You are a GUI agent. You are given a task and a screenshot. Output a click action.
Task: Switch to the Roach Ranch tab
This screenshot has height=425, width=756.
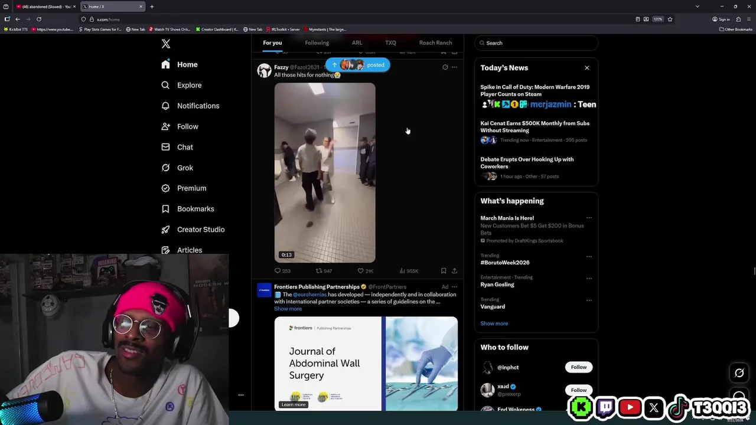click(435, 42)
